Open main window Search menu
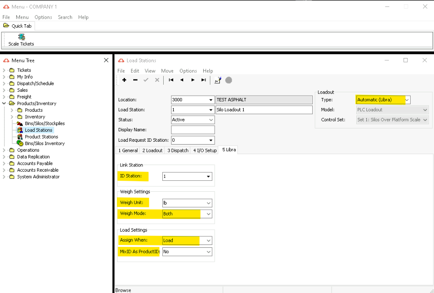434x293 pixels. coord(65,17)
